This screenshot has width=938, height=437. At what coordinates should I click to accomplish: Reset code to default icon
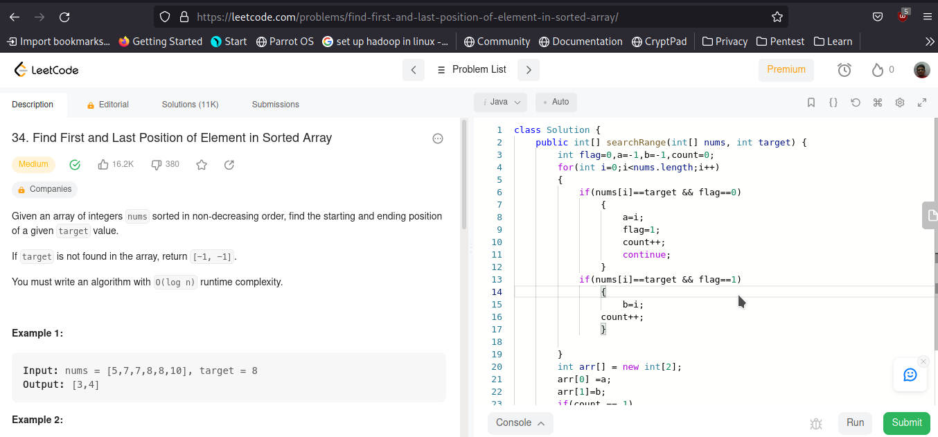tap(856, 102)
